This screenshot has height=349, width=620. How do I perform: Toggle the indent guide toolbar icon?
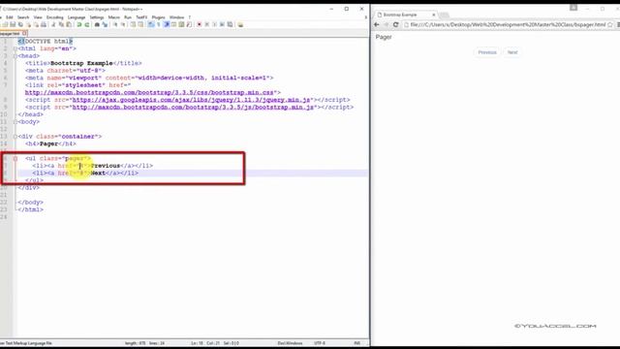click(167, 24)
